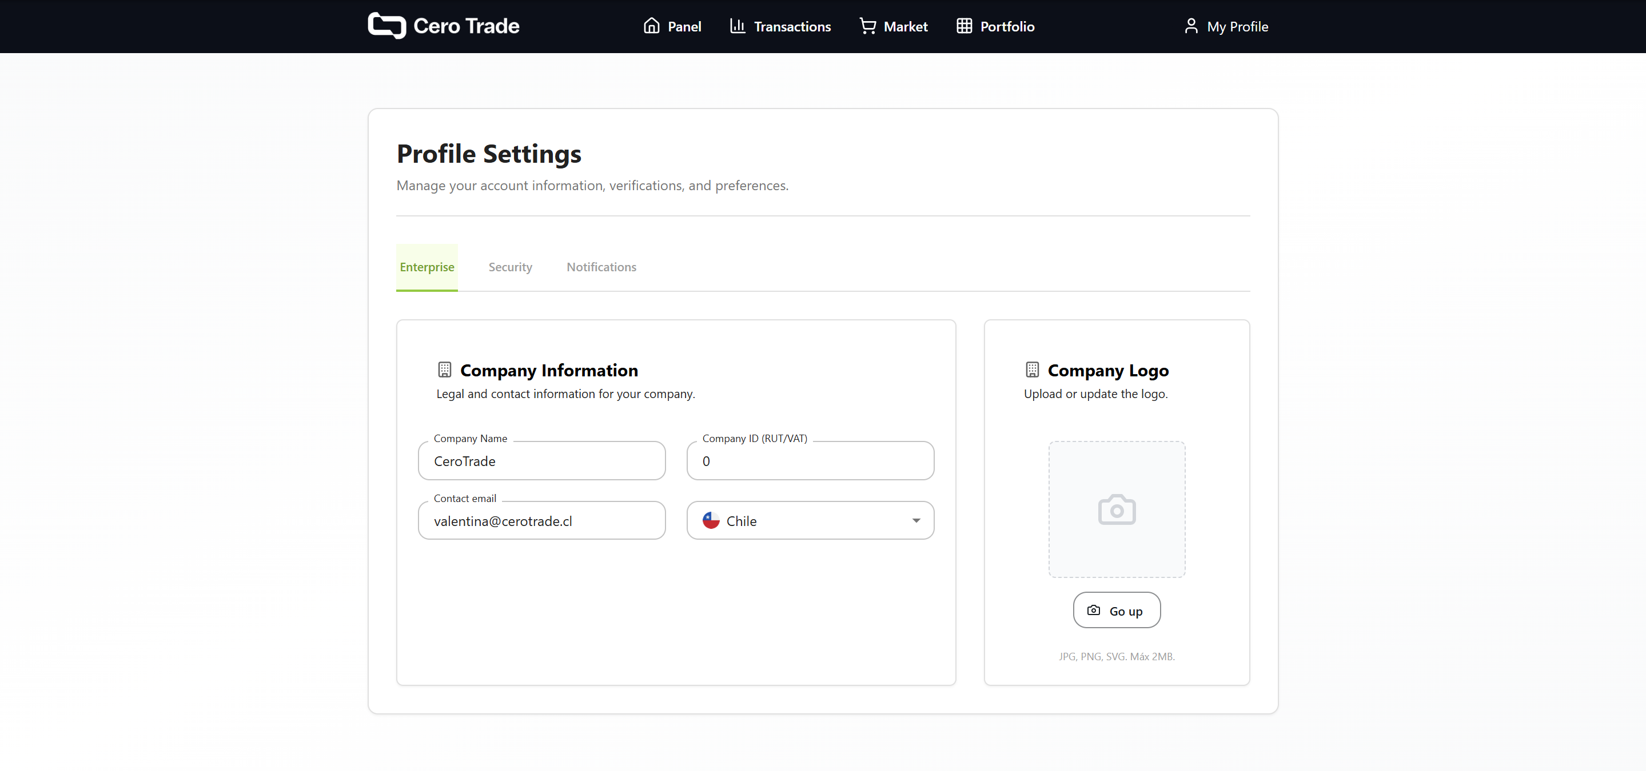Viewport: 1646px width, 771px height.
Task: Open the Chile country dropdown
Action: click(x=809, y=520)
